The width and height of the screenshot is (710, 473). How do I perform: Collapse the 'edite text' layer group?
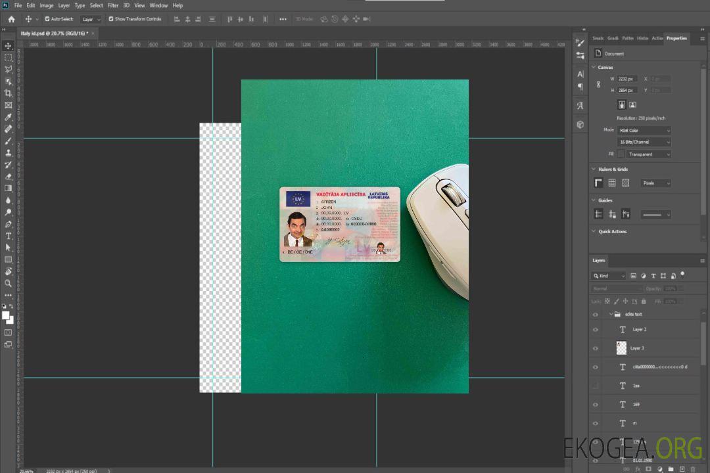(611, 314)
